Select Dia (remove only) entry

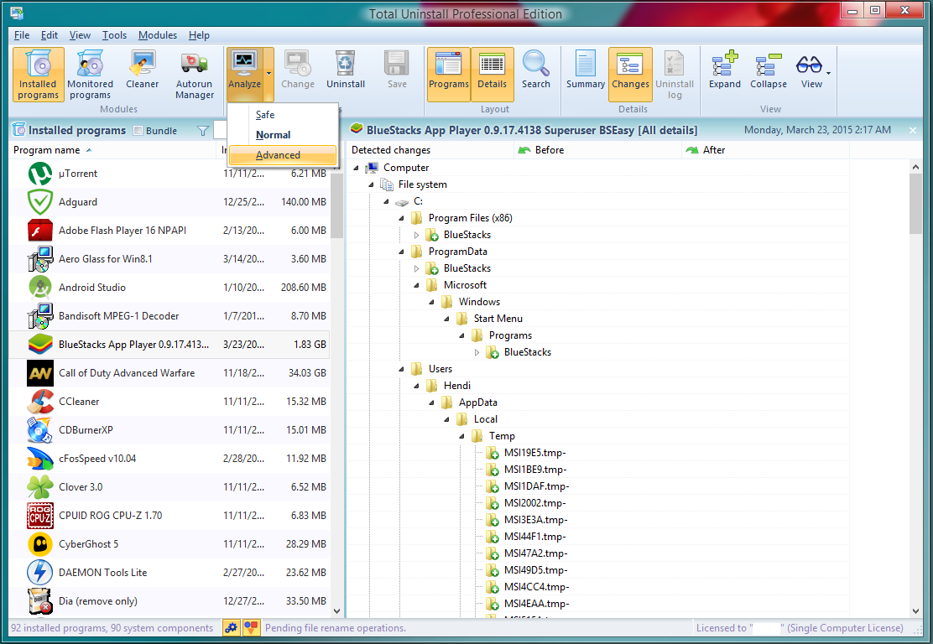[x=169, y=601]
